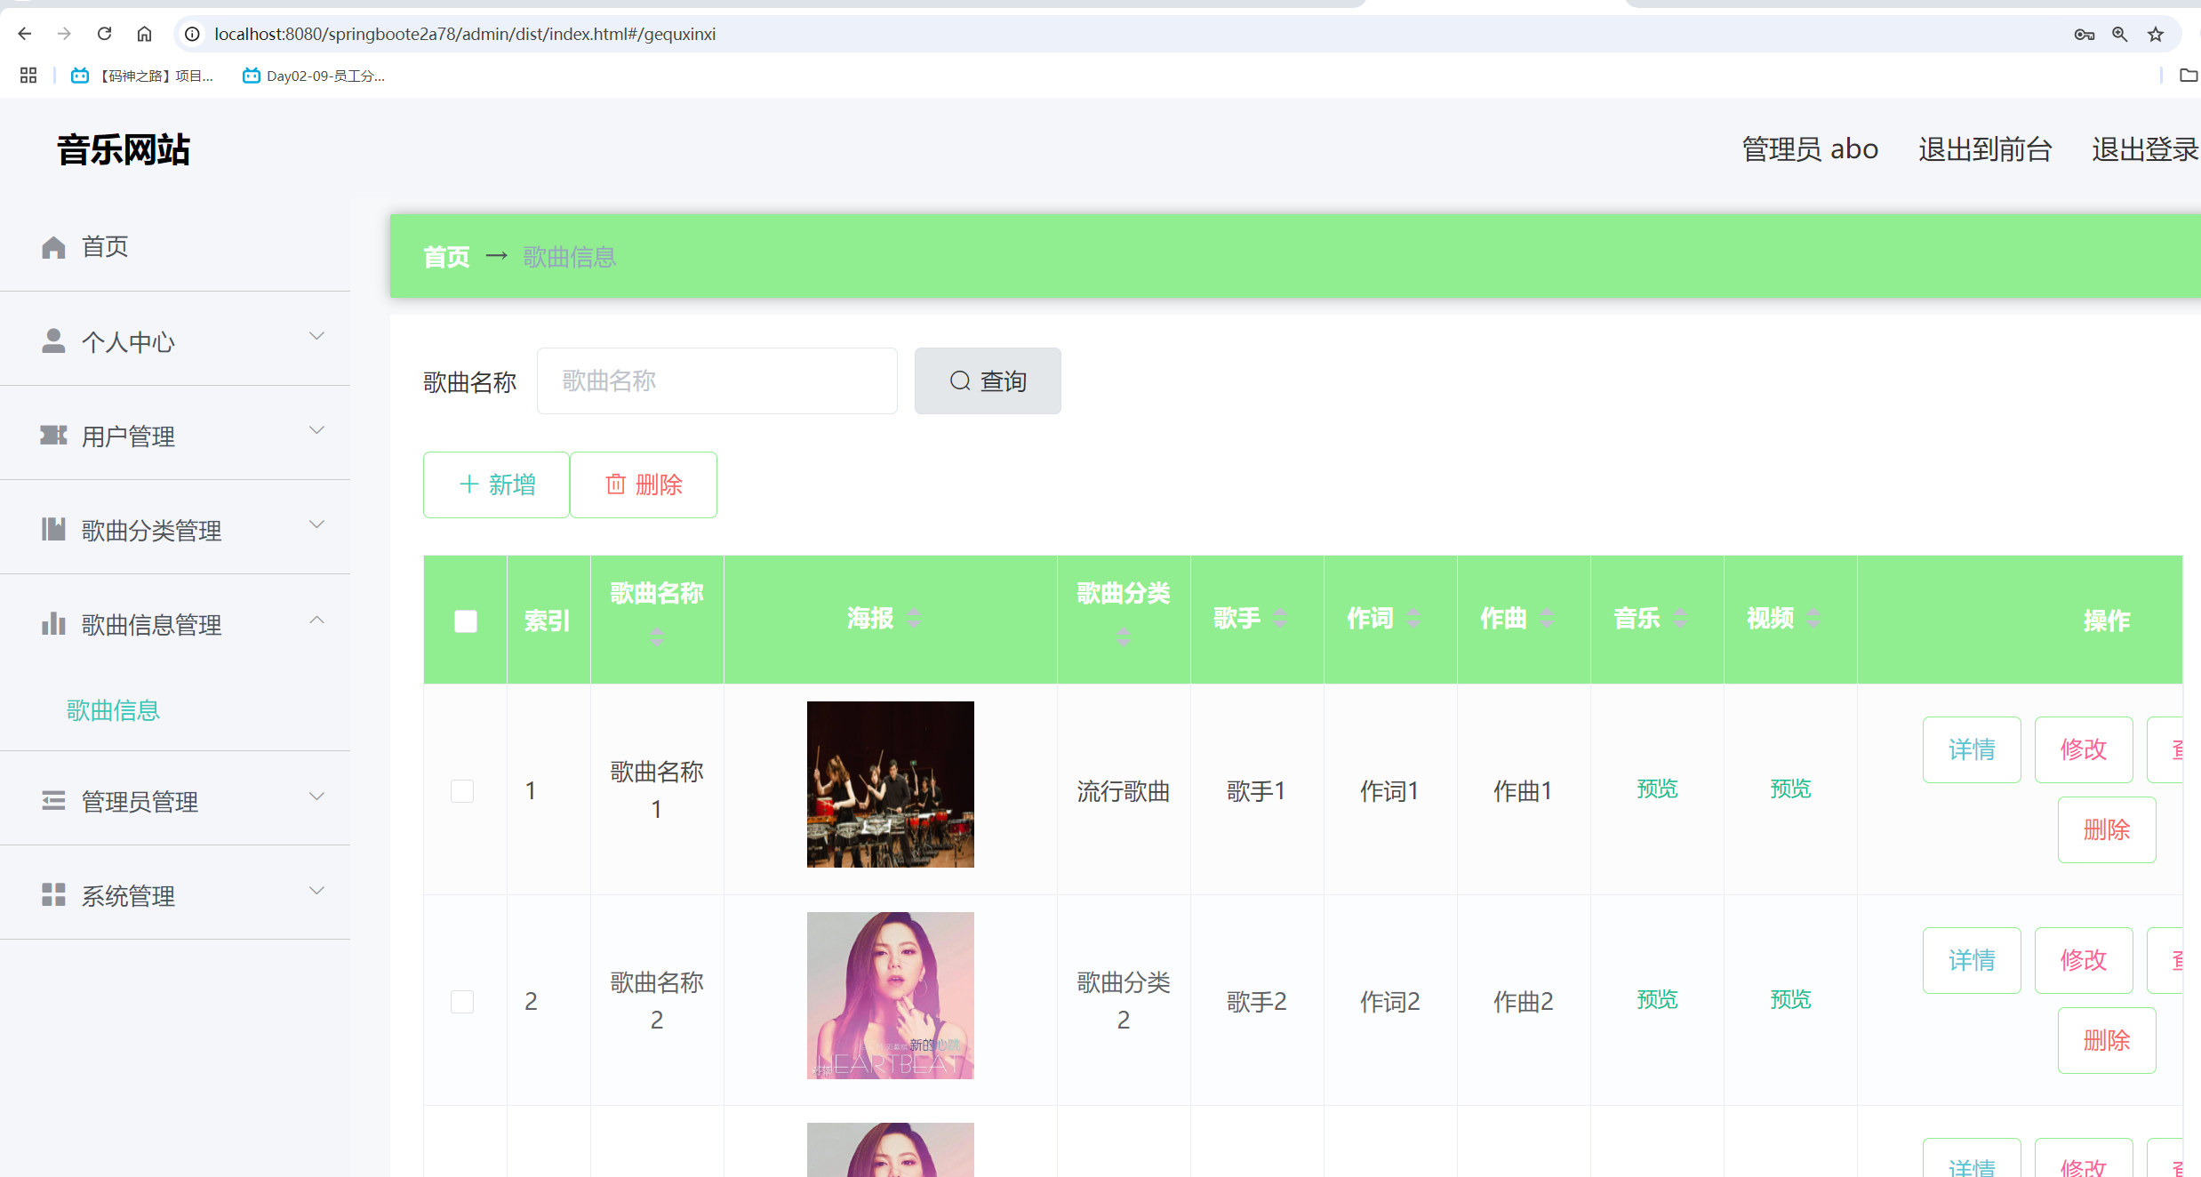
Task: Select the 歌曲分类管理 bar icon
Action: pyautogui.click(x=52, y=529)
